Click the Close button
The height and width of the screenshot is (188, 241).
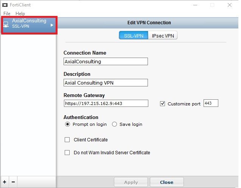pyautogui.click(x=167, y=182)
